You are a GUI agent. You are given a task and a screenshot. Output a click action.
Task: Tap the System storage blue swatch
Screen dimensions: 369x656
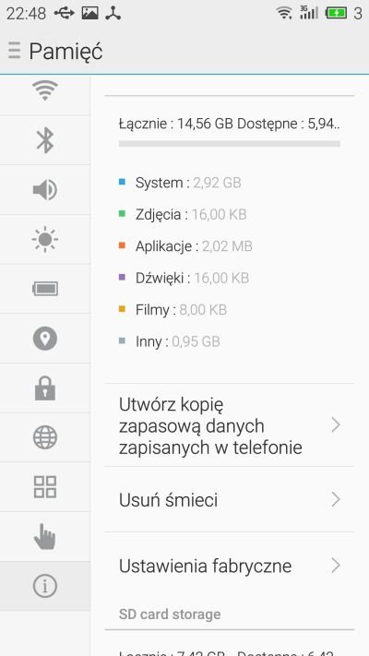pos(122,182)
